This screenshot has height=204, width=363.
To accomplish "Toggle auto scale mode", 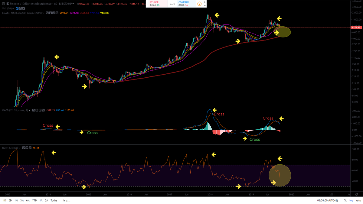I will tap(358, 200).
